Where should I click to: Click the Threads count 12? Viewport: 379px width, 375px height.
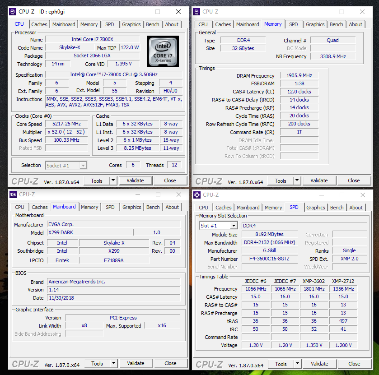(x=174, y=165)
